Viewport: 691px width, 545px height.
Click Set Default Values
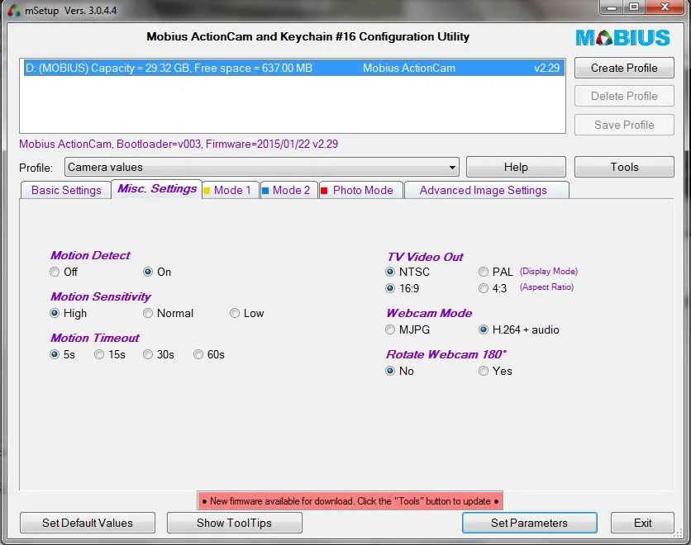tap(88, 523)
